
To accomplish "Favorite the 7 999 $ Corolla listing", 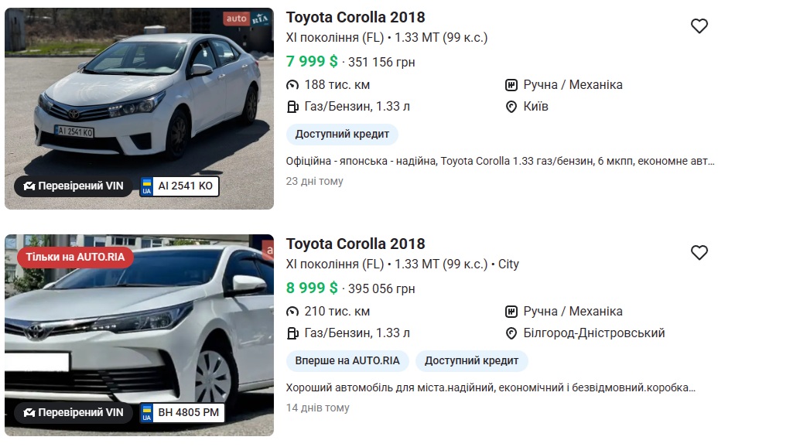I will (x=699, y=26).
